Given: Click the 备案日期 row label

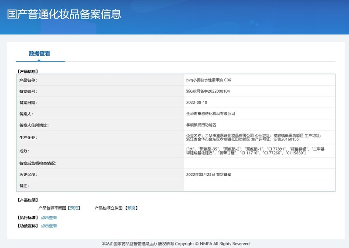Looking at the screenshot, I should [x=28, y=103].
